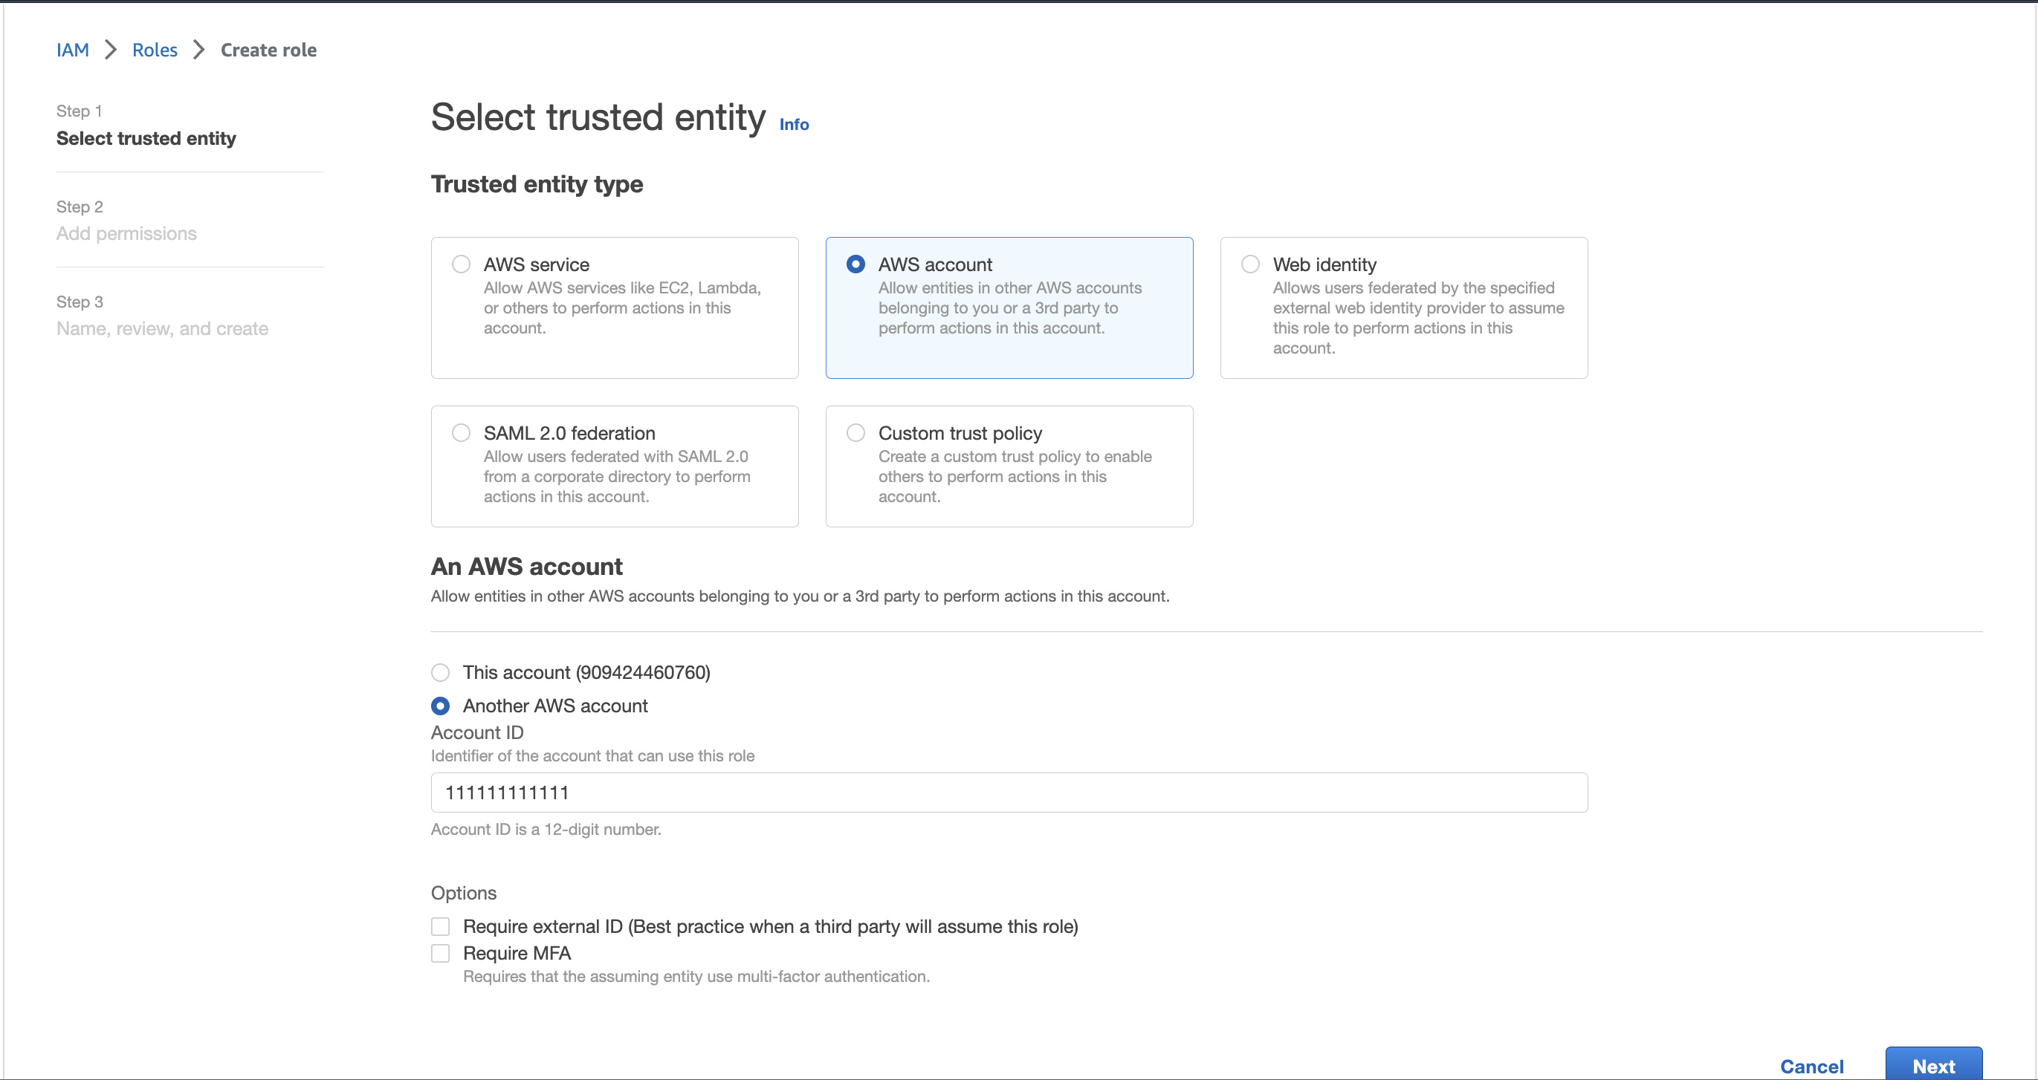Viewport: 2038px width, 1080px height.
Task: Click the Account ID input field
Action: [1009, 793]
